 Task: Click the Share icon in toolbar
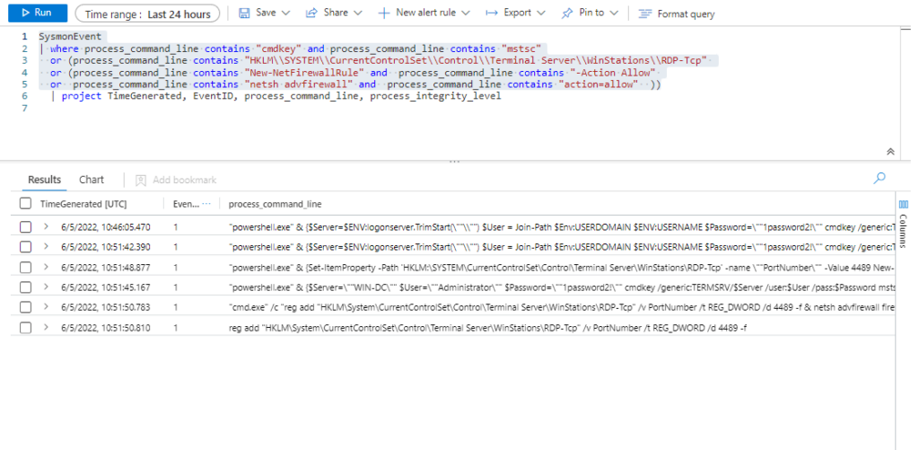pyautogui.click(x=311, y=13)
